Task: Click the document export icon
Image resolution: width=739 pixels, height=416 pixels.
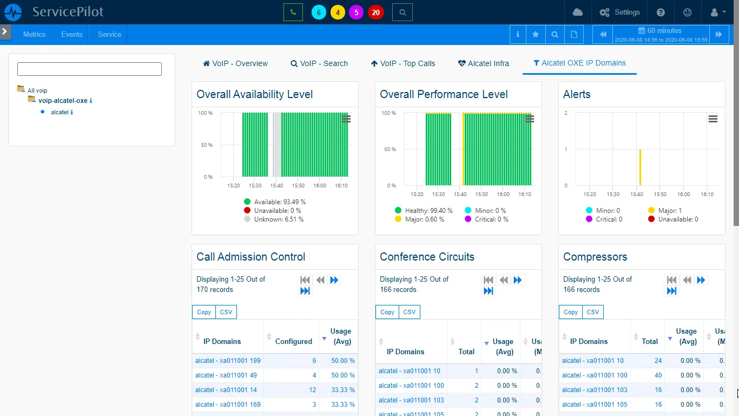Action: (x=573, y=34)
